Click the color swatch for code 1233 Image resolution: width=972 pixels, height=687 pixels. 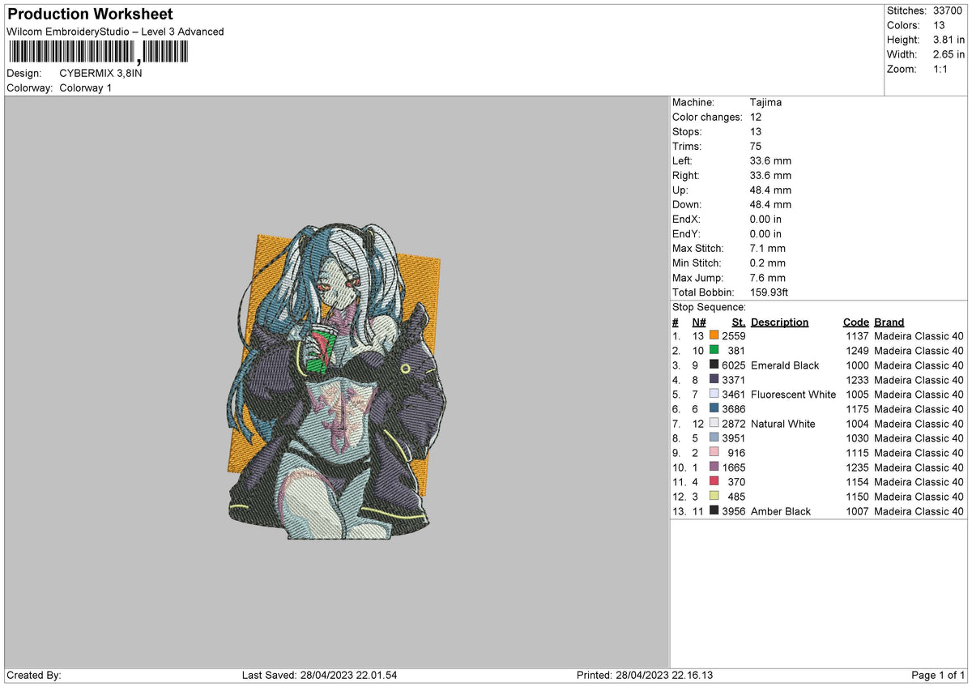[714, 379]
